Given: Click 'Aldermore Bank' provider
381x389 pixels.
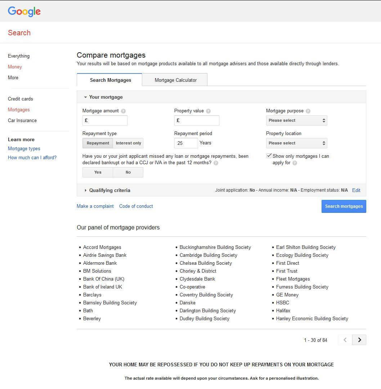Looking at the screenshot, I should point(100,263).
